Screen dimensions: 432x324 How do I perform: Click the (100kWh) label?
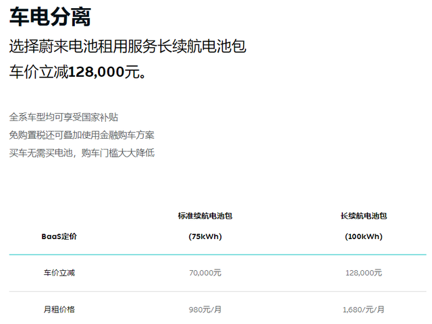[364, 236]
